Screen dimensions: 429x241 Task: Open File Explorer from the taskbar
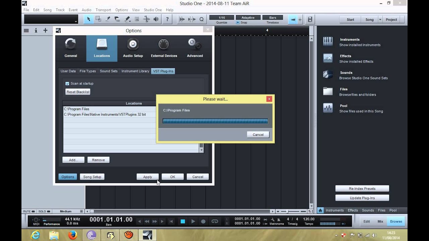click(x=54, y=235)
